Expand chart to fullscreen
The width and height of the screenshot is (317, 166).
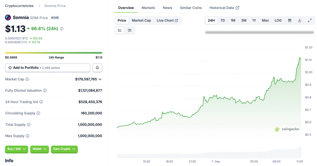coord(310,20)
